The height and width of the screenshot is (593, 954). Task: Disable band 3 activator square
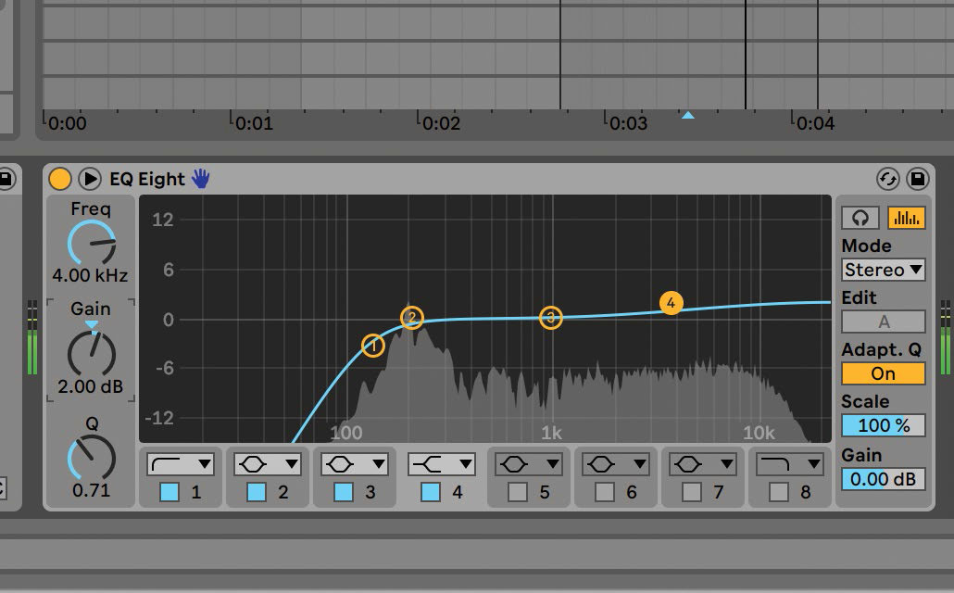point(343,492)
